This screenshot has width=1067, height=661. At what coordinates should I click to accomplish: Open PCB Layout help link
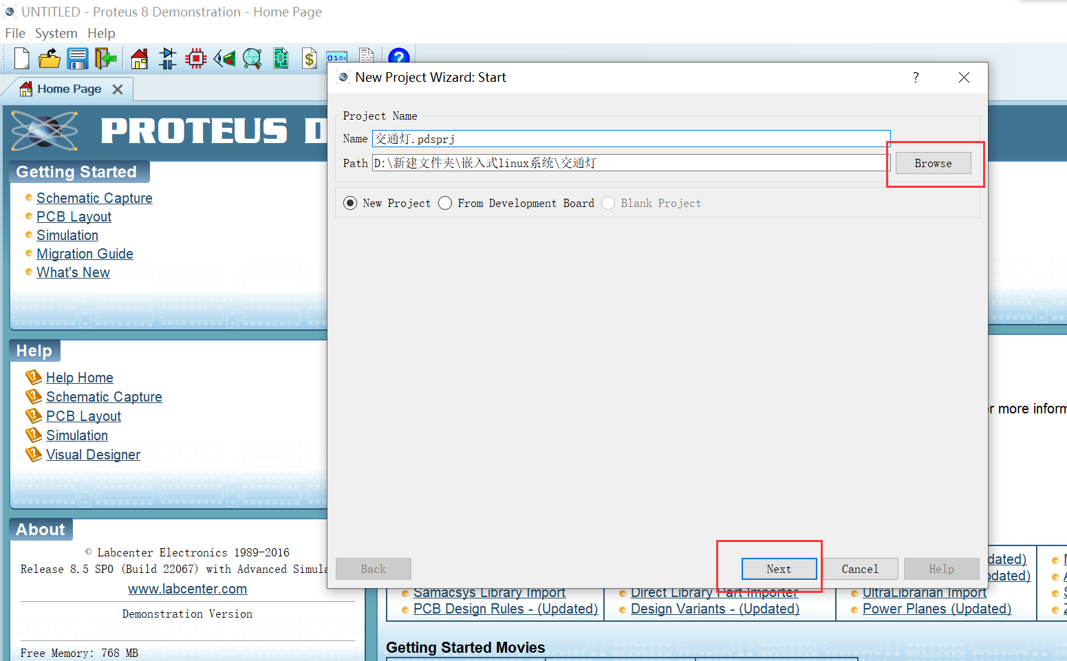point(83,416)
